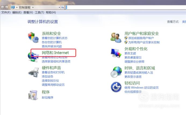
Task: Open the Clock, Language and Region globe icon
Action: click(x=116, y=72)
